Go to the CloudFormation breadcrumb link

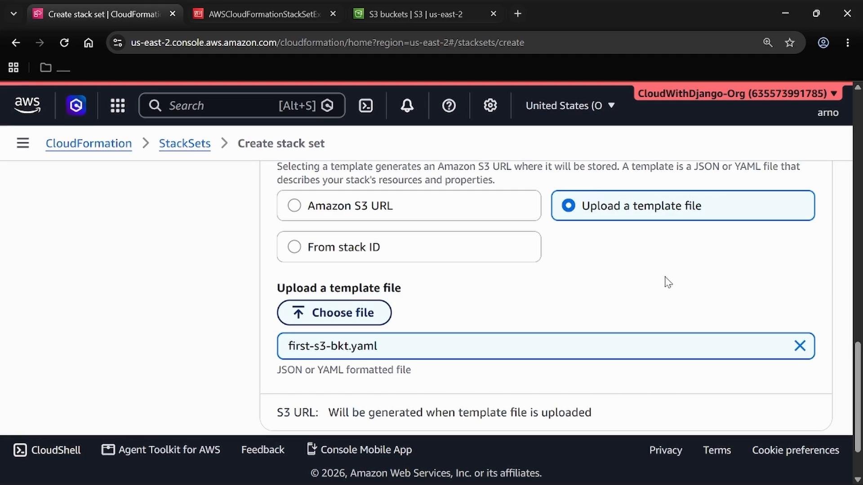pyautogui.click(x=89, y=143)
